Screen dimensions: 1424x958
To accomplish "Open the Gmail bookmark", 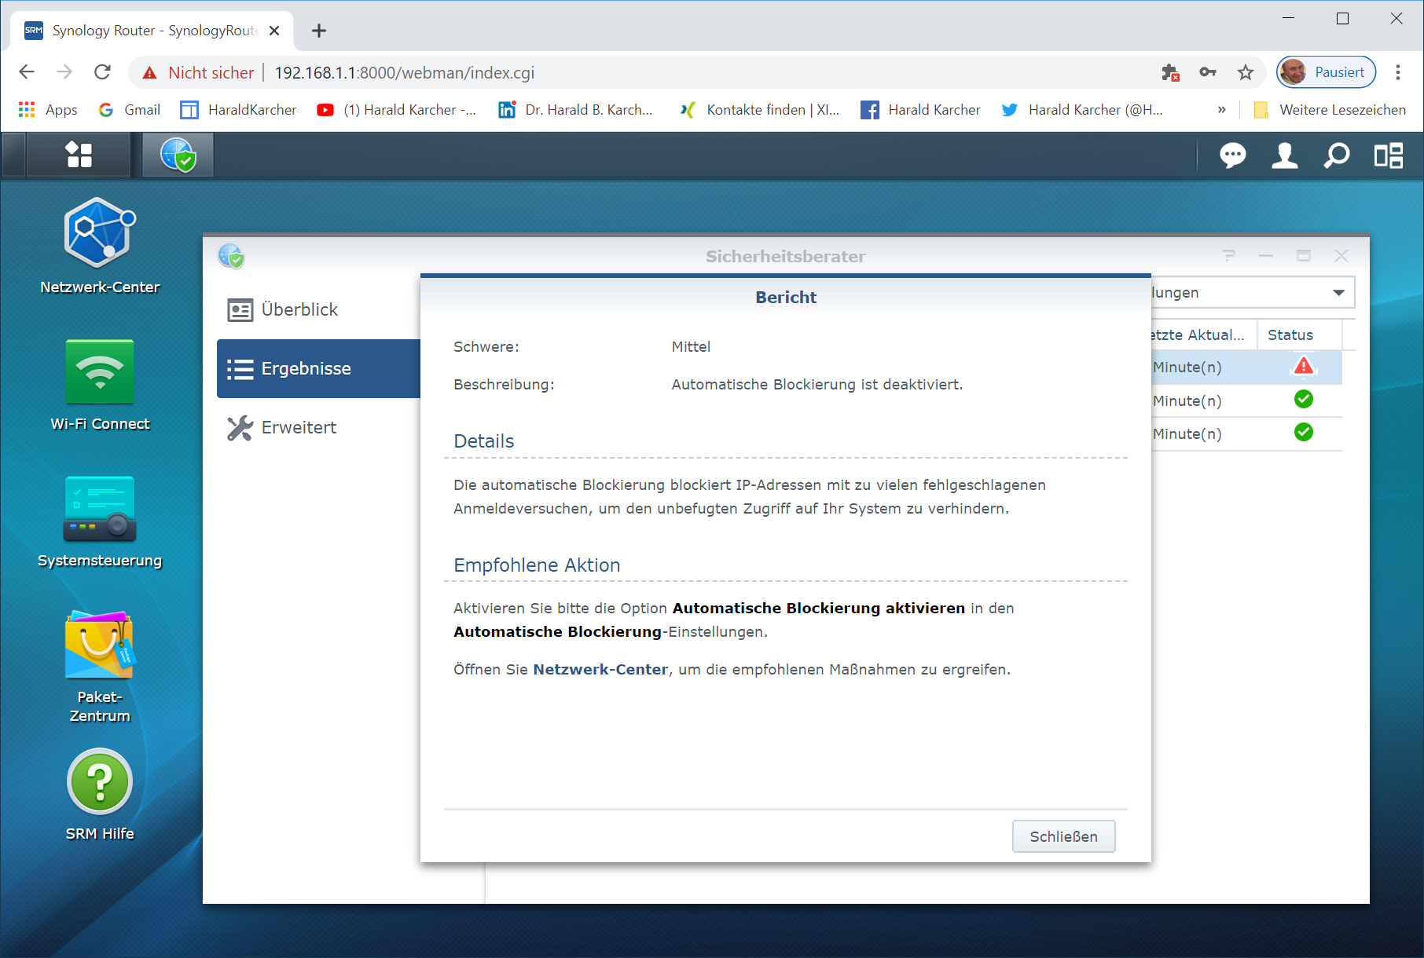I will point(130,110).
